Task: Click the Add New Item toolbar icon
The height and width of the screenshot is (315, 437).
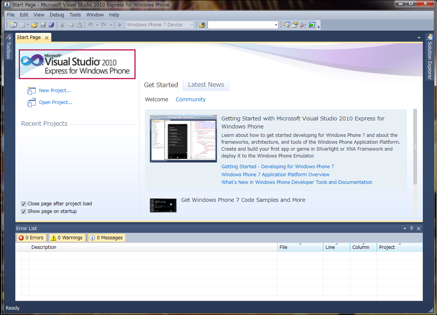Action: coord(22,25)
